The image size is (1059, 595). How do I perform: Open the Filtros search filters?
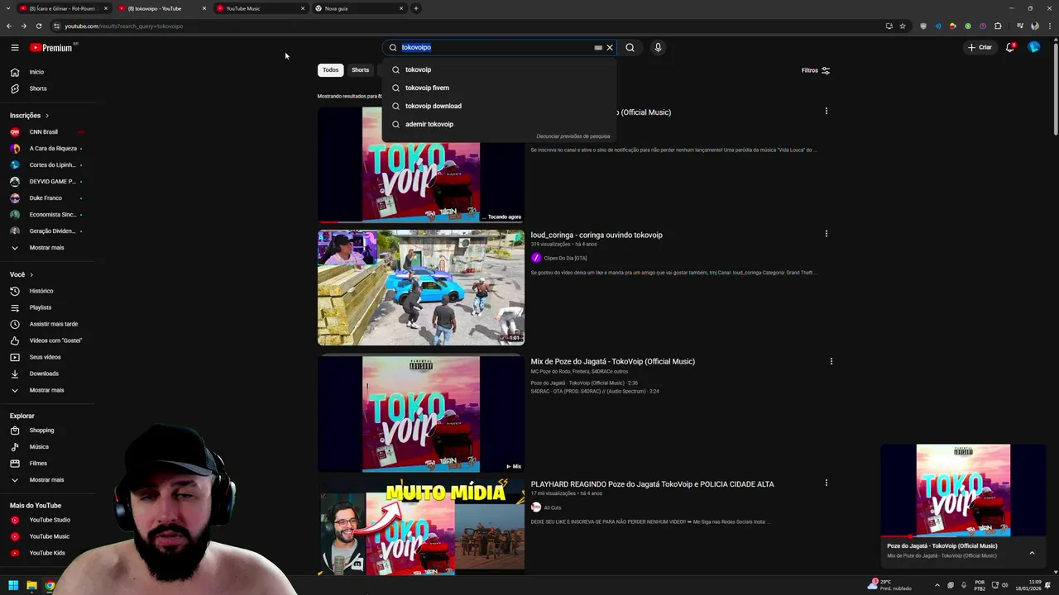[x=816, y=70]
